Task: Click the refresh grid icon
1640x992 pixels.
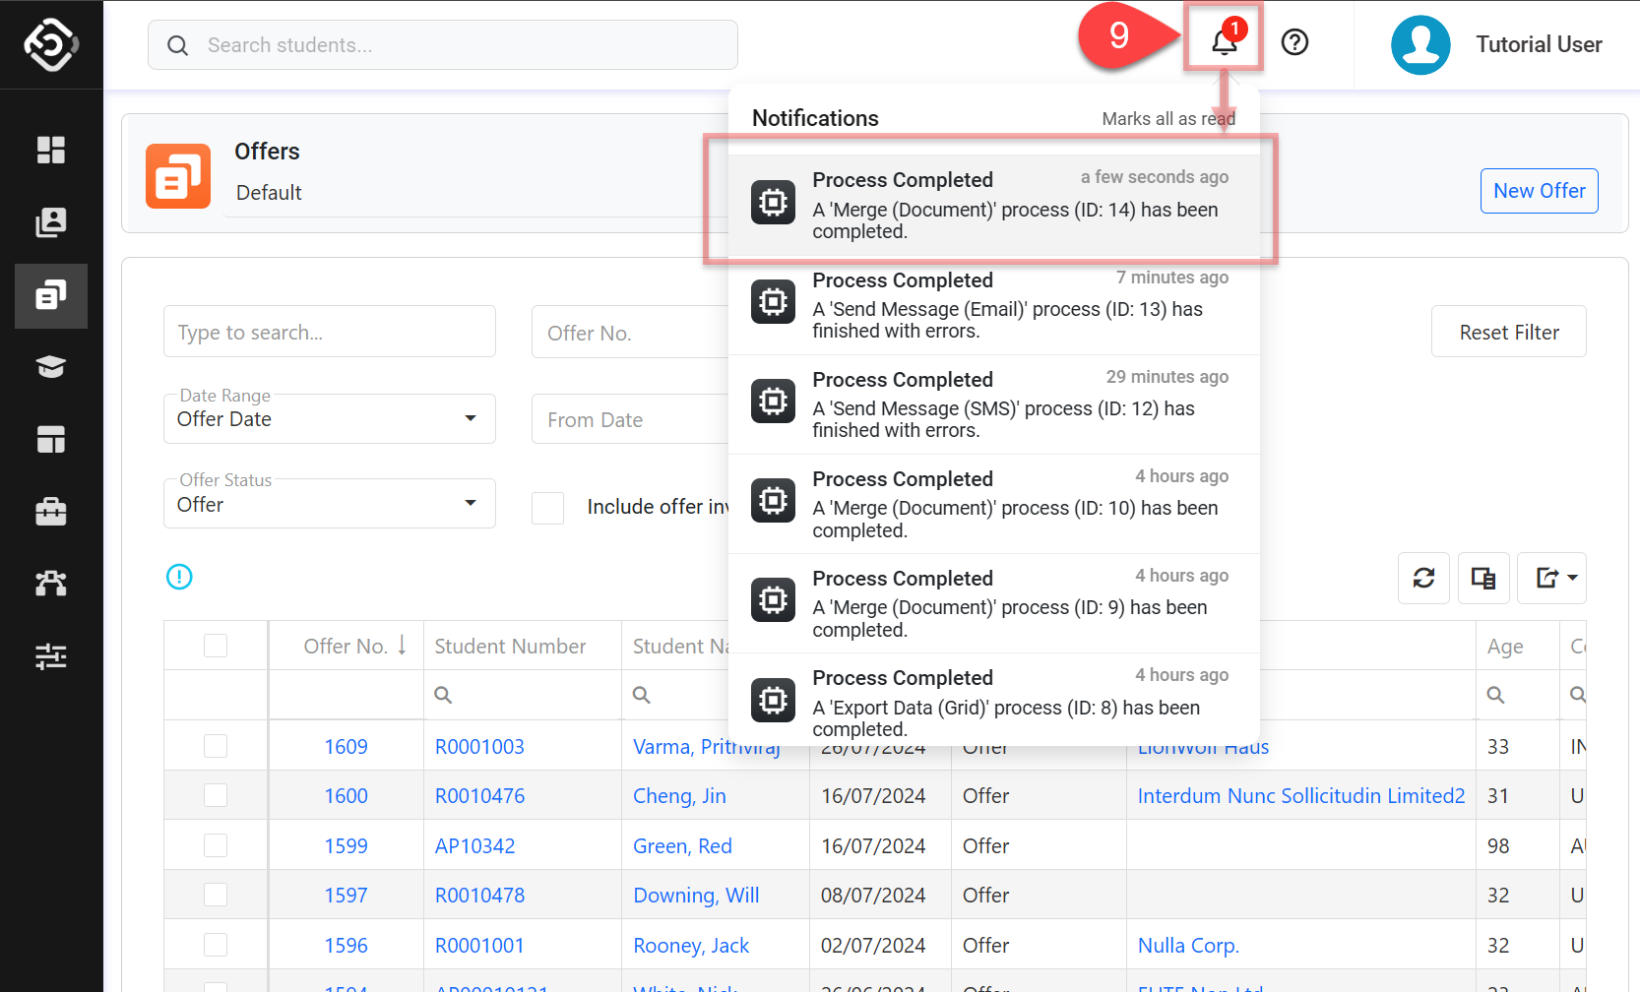Action: click(x=1423, y=578)
